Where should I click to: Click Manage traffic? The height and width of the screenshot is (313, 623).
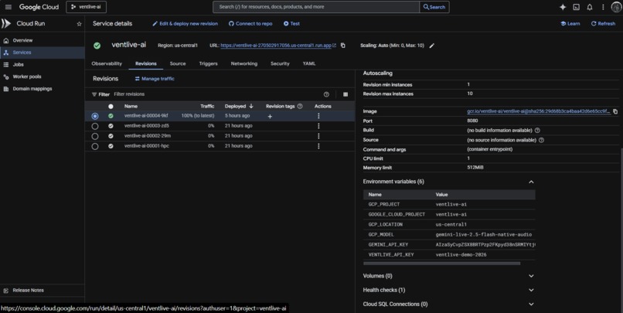(x=155, y=79)
